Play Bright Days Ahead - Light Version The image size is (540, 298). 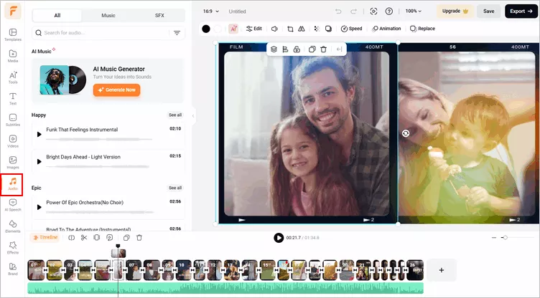39,162
